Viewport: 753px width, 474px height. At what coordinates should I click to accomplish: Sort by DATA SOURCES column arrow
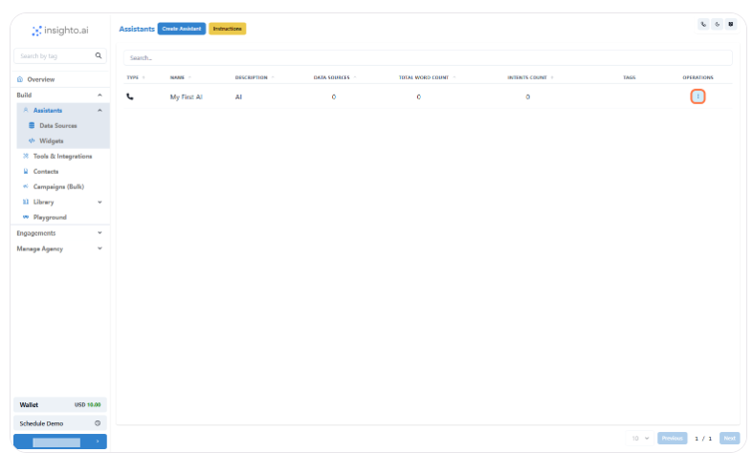[x=355, y=77]
